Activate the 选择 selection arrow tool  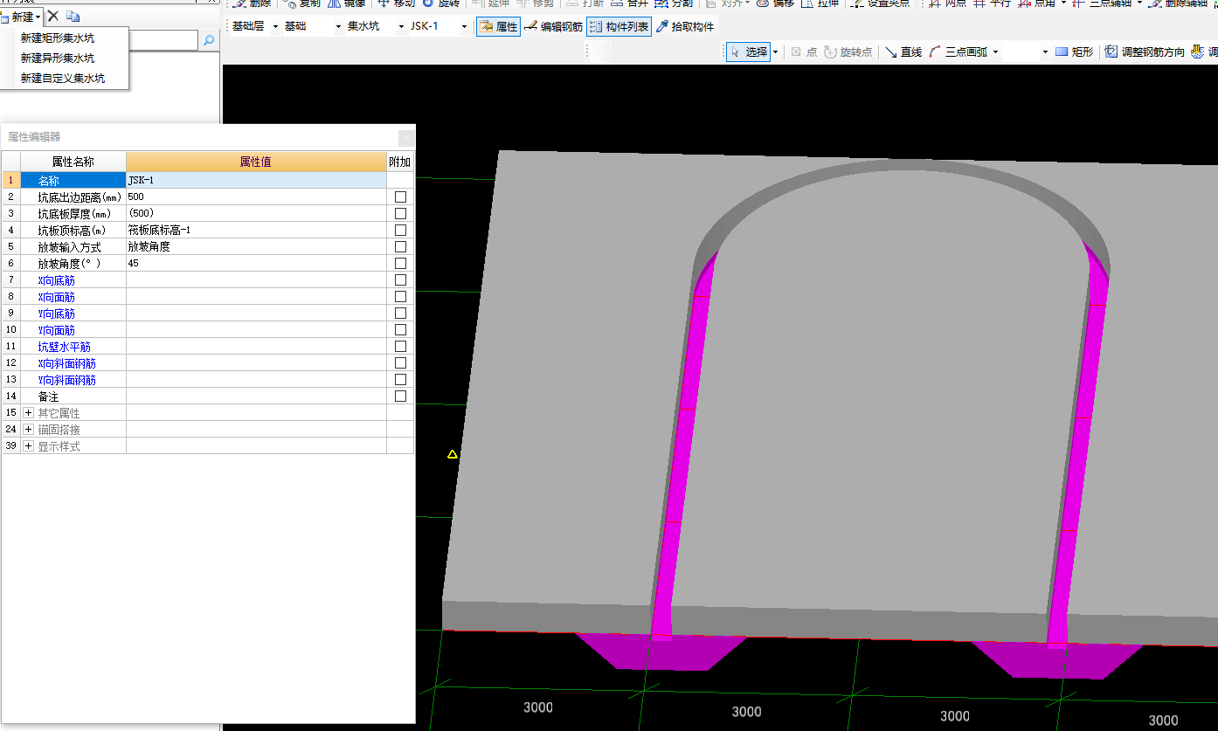[749, 52]
